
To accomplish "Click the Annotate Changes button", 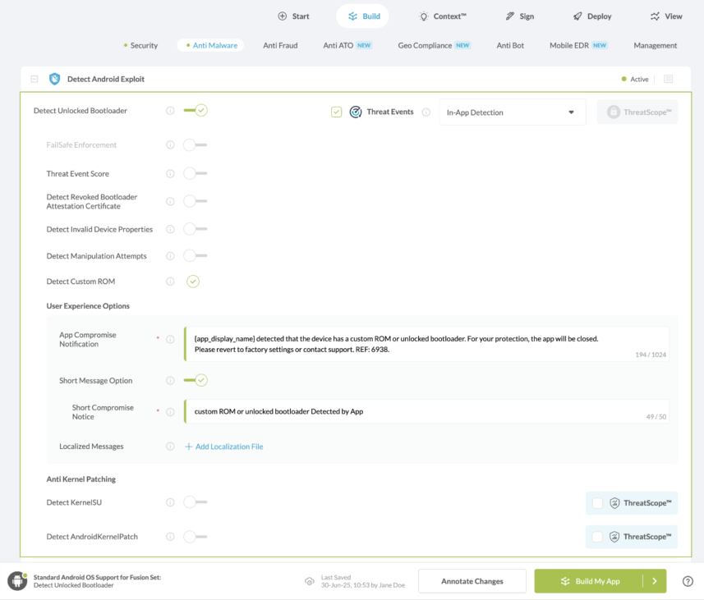I will tap(472, 581).
